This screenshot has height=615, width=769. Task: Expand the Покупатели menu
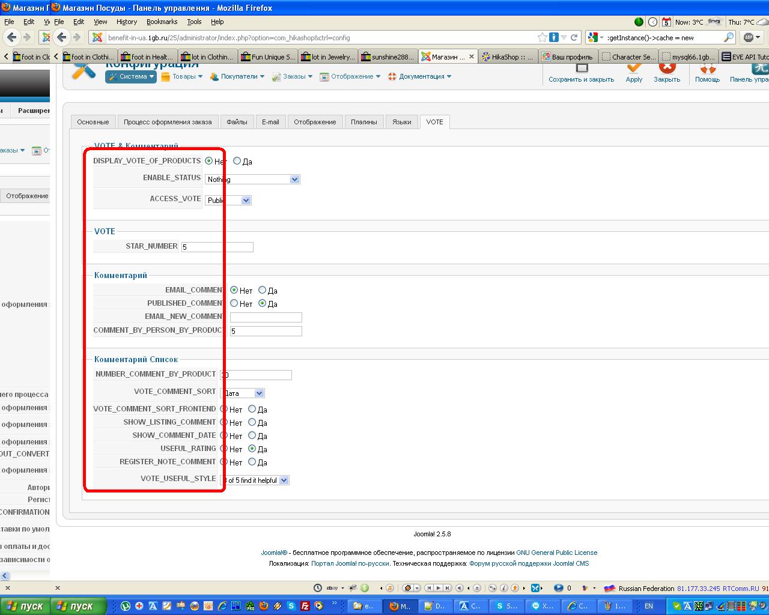237,76
